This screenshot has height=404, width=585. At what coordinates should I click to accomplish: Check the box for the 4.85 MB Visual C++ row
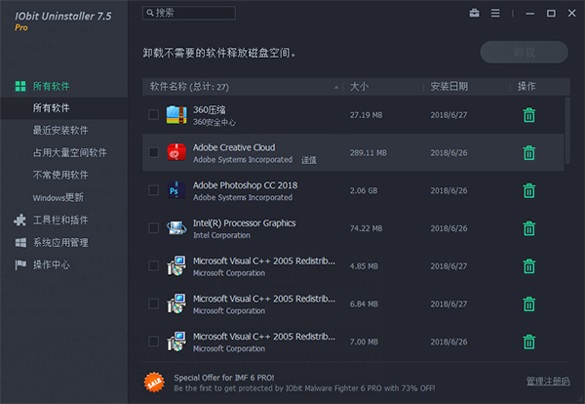click(153, 265)
